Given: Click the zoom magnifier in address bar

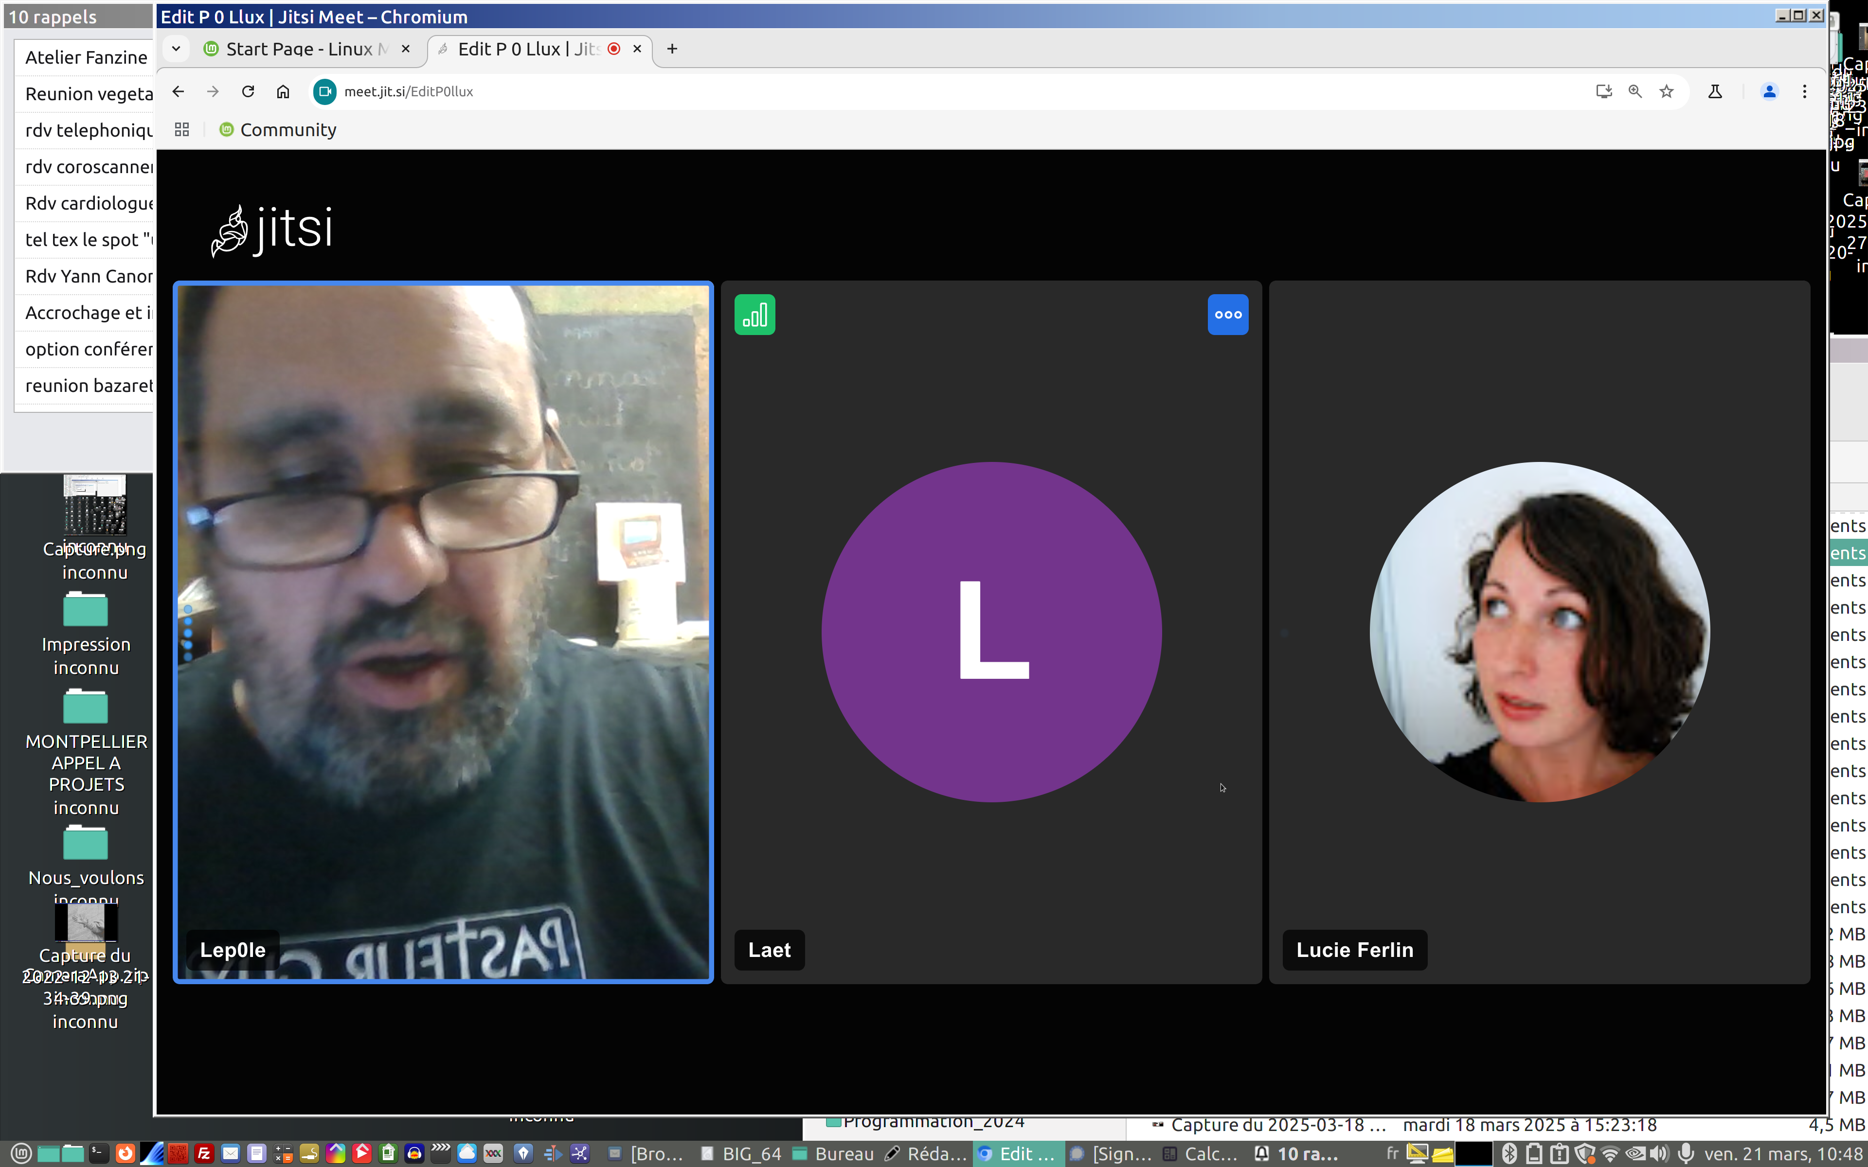Looking at the screenshot, I should (x=1635, y=92).
